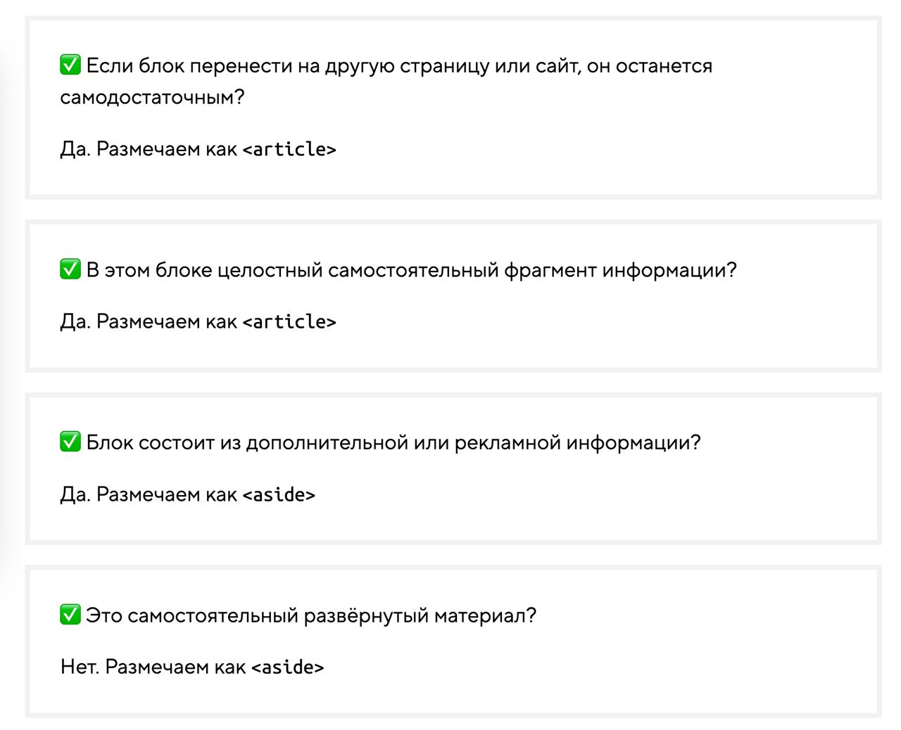Viewport: 901px width, 730px height.
Task: Select the question «Это самостоятельный развёрнутый материал?»
Action: point(311,616)
